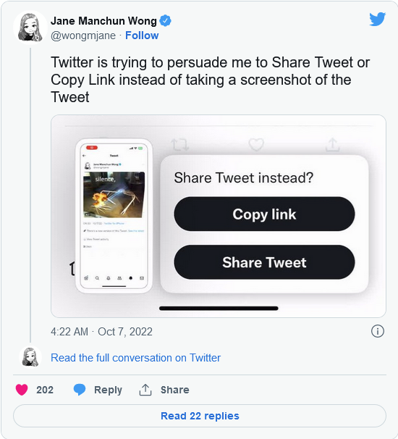
Task: Open the 4:22 AM Oct 7, 2022 timestamp
Action: 101,332
